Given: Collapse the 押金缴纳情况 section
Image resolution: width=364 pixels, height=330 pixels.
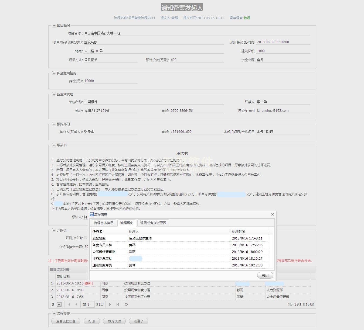Looking at the screenshot, I should tap(54, 73).
